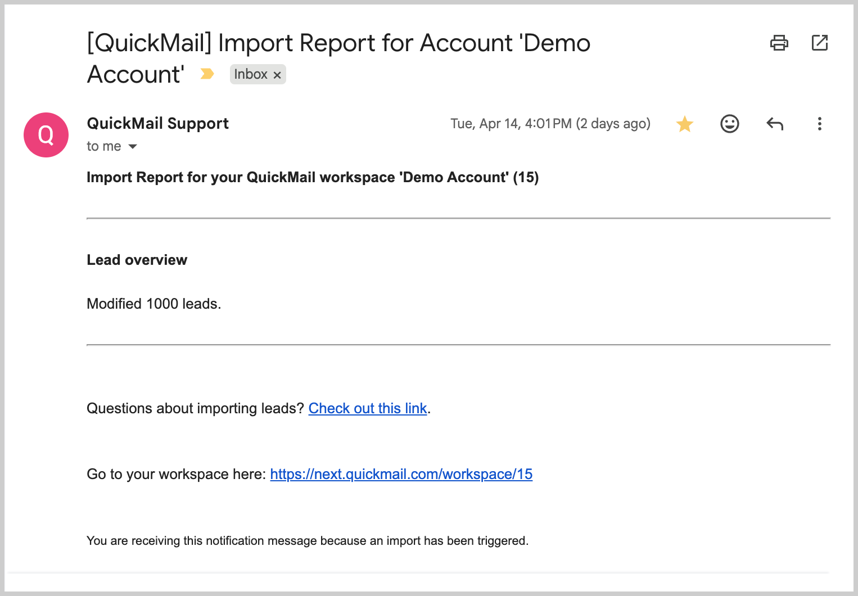858x596 pixels.
Task: Click the Inbox label chip
Action: [x=251, y=74]
